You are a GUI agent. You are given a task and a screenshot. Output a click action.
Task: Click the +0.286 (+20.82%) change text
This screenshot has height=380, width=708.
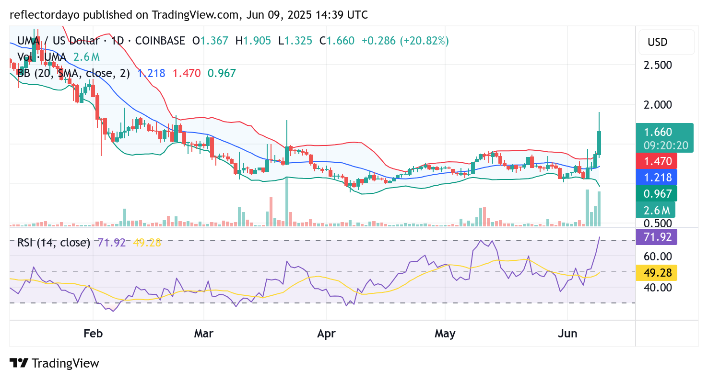click(405, 41)
